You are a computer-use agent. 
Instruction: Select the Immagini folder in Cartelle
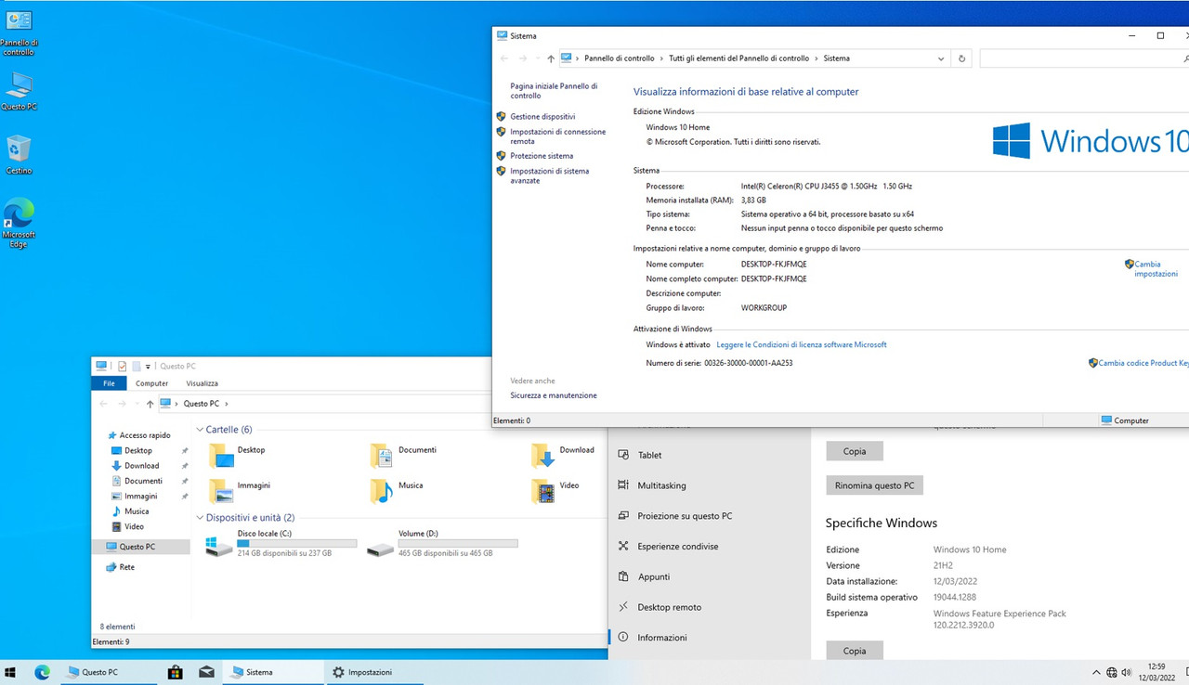(x=239, y=490)
